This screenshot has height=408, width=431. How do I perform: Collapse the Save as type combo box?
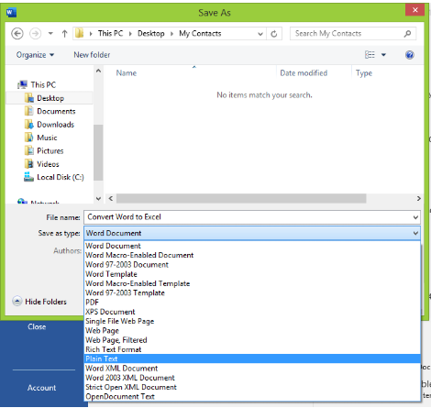pyautogui.click(x=415, y=233)
